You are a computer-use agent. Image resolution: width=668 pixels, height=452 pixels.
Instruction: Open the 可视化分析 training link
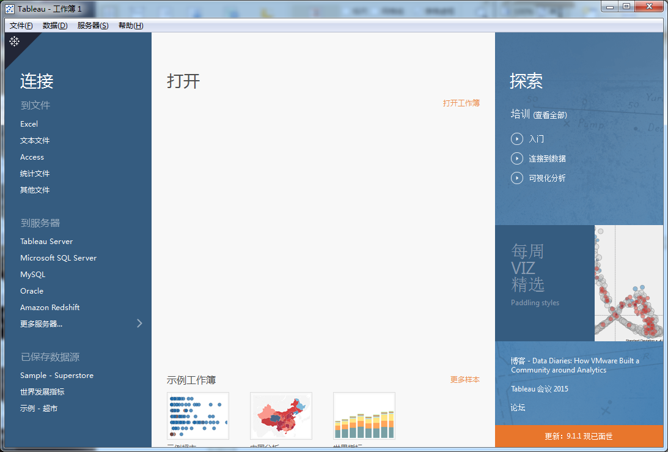coord(548,178)
